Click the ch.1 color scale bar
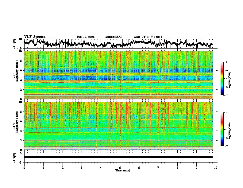Viewport: 243px width, 188px height. pyautogui.click(x=222, y=79)
